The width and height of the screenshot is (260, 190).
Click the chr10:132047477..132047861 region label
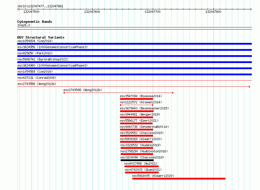tap(40, 6)
